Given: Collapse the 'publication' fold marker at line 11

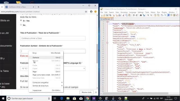Looking at the screenshot, I should click(x=107, y=43).
